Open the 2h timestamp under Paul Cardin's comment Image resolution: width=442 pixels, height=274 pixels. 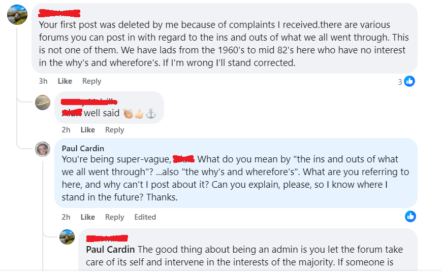66,217
